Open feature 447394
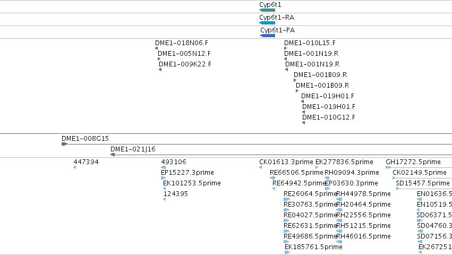 86,162
